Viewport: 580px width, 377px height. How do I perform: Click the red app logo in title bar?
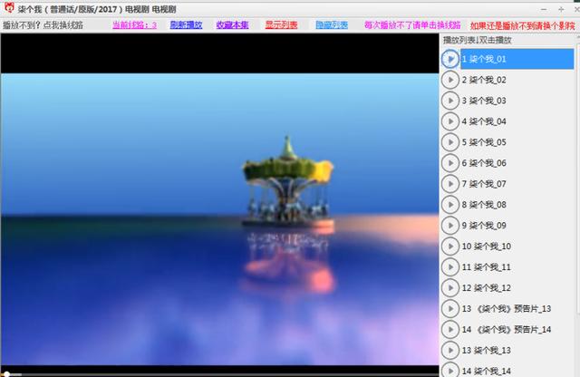9,8
